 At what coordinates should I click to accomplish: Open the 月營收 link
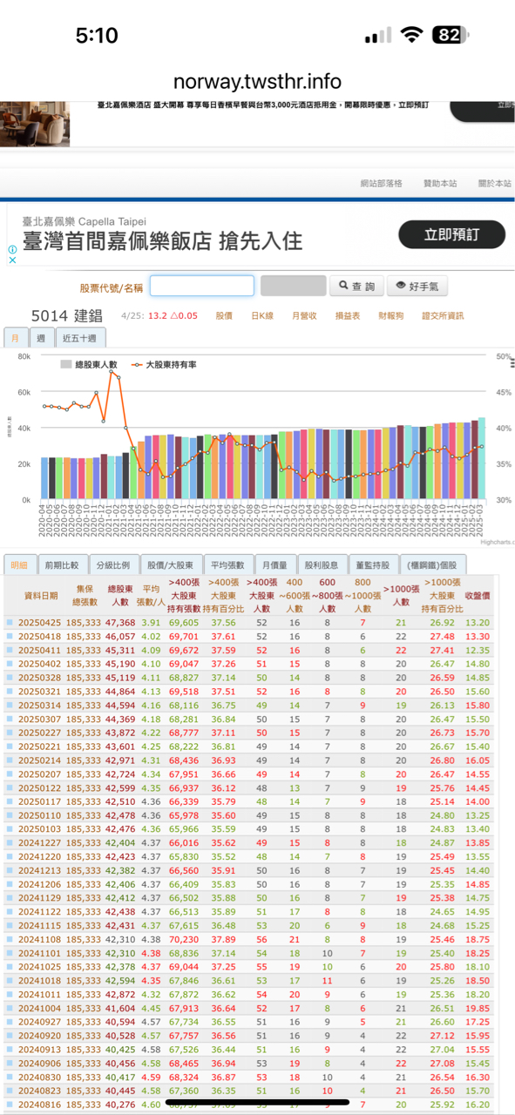coord(304,315)
